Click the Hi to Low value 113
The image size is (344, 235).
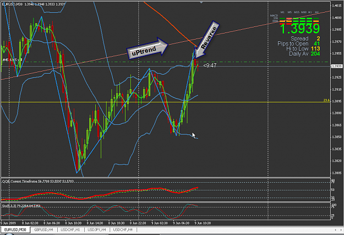(x=315, y=49)
